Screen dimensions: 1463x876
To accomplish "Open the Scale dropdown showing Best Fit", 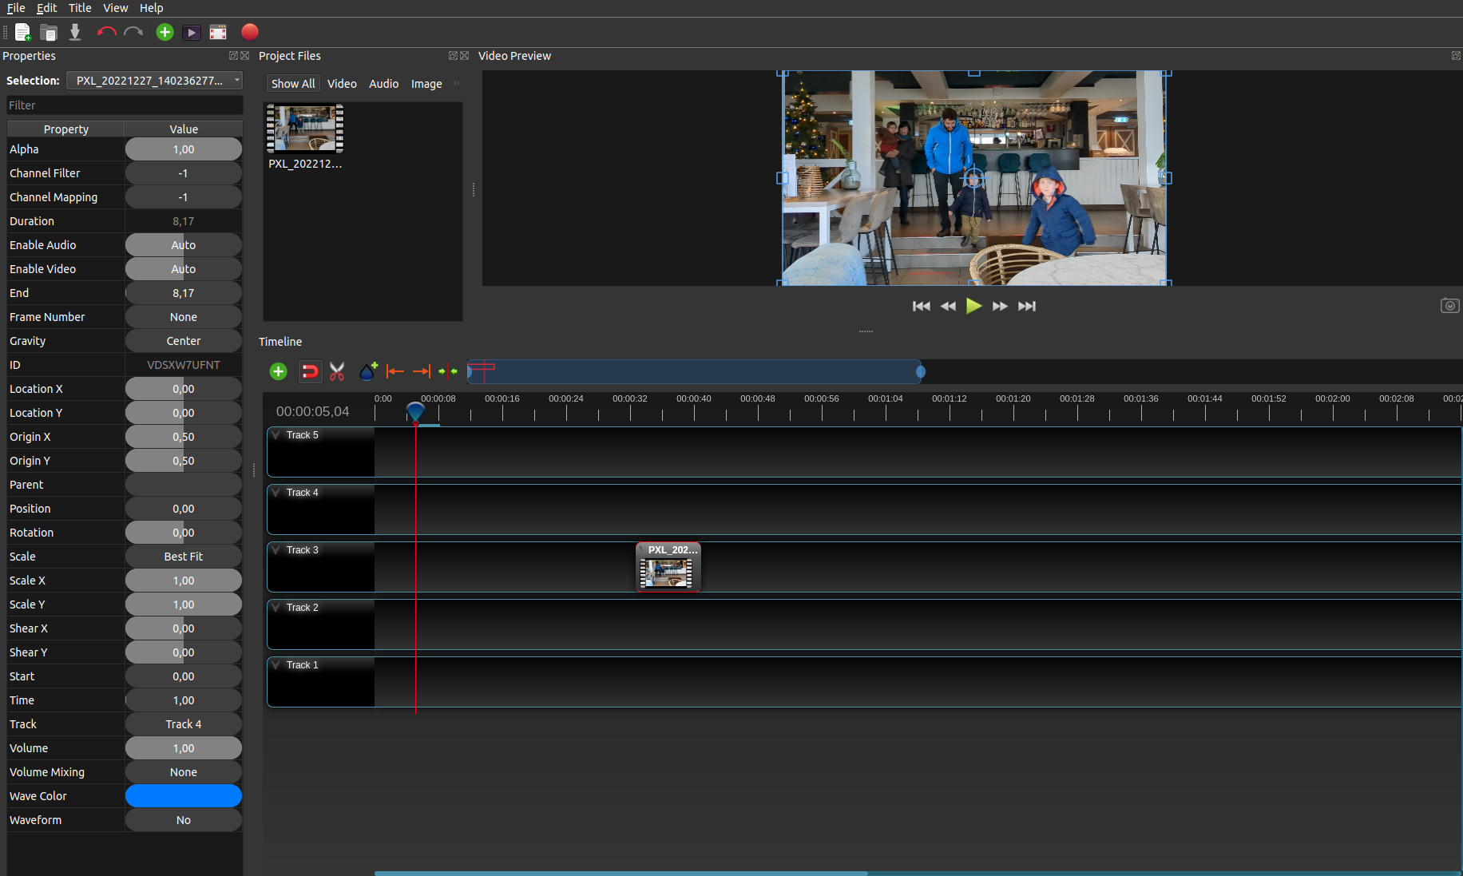I will point(183,556).
